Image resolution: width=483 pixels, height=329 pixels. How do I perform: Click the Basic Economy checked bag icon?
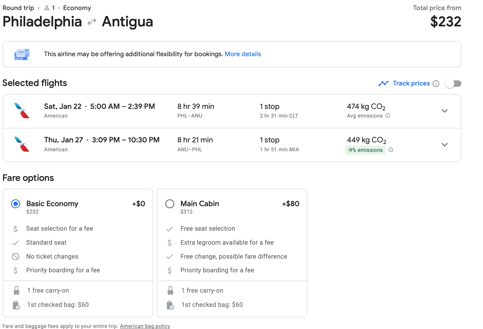(16, 305)
